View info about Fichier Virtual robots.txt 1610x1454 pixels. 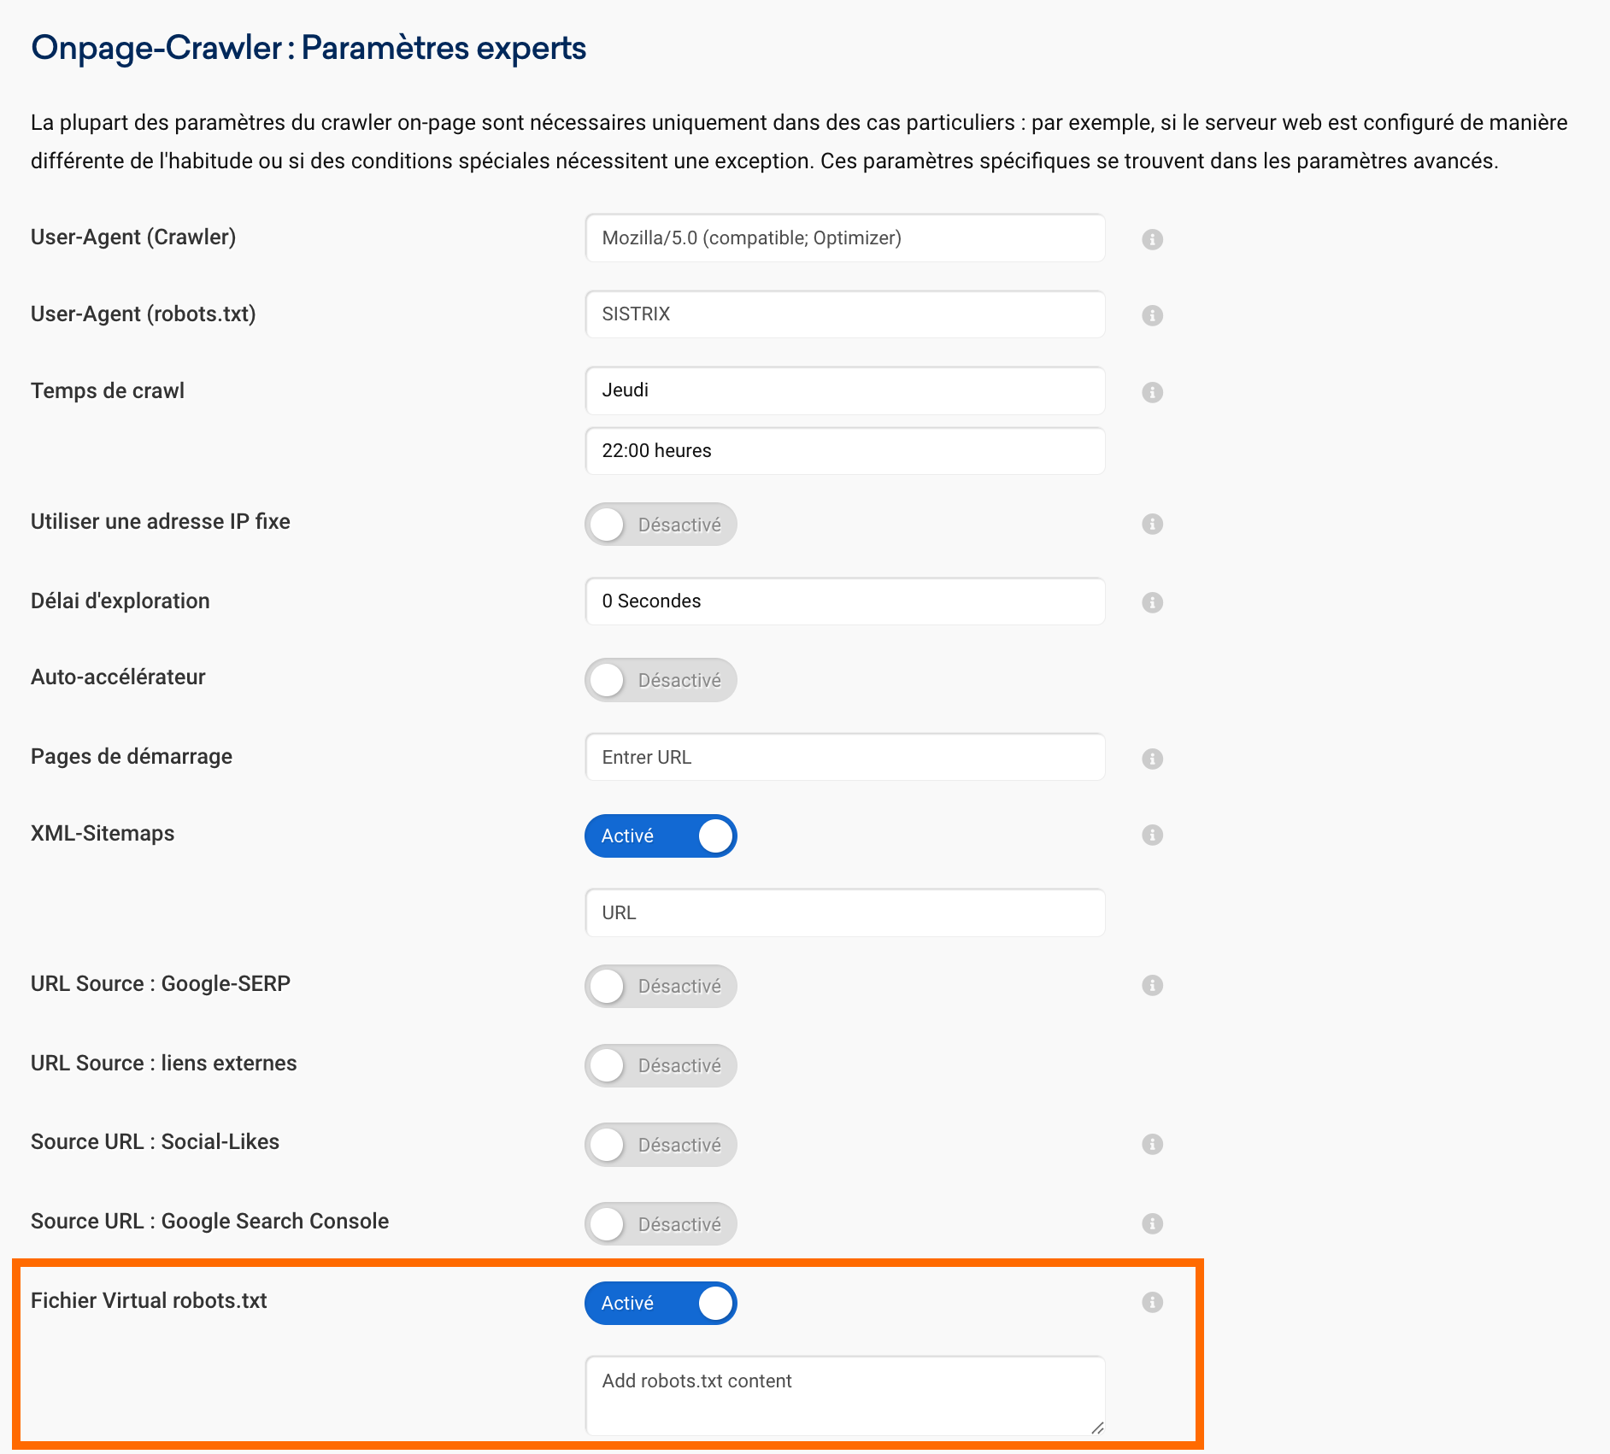coord(1152,1302)
